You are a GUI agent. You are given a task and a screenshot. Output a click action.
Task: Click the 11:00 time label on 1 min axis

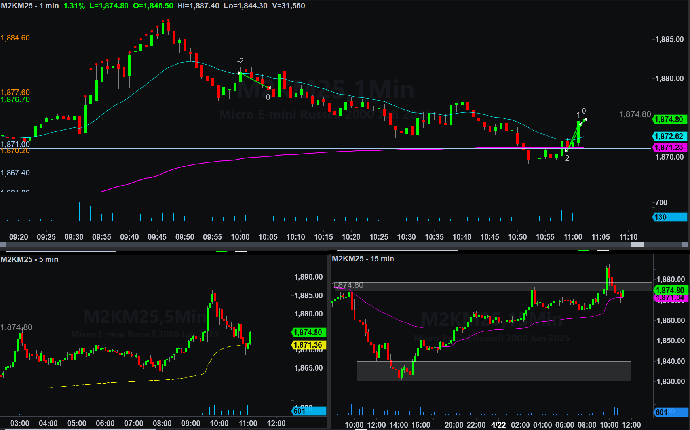(572, 237)
